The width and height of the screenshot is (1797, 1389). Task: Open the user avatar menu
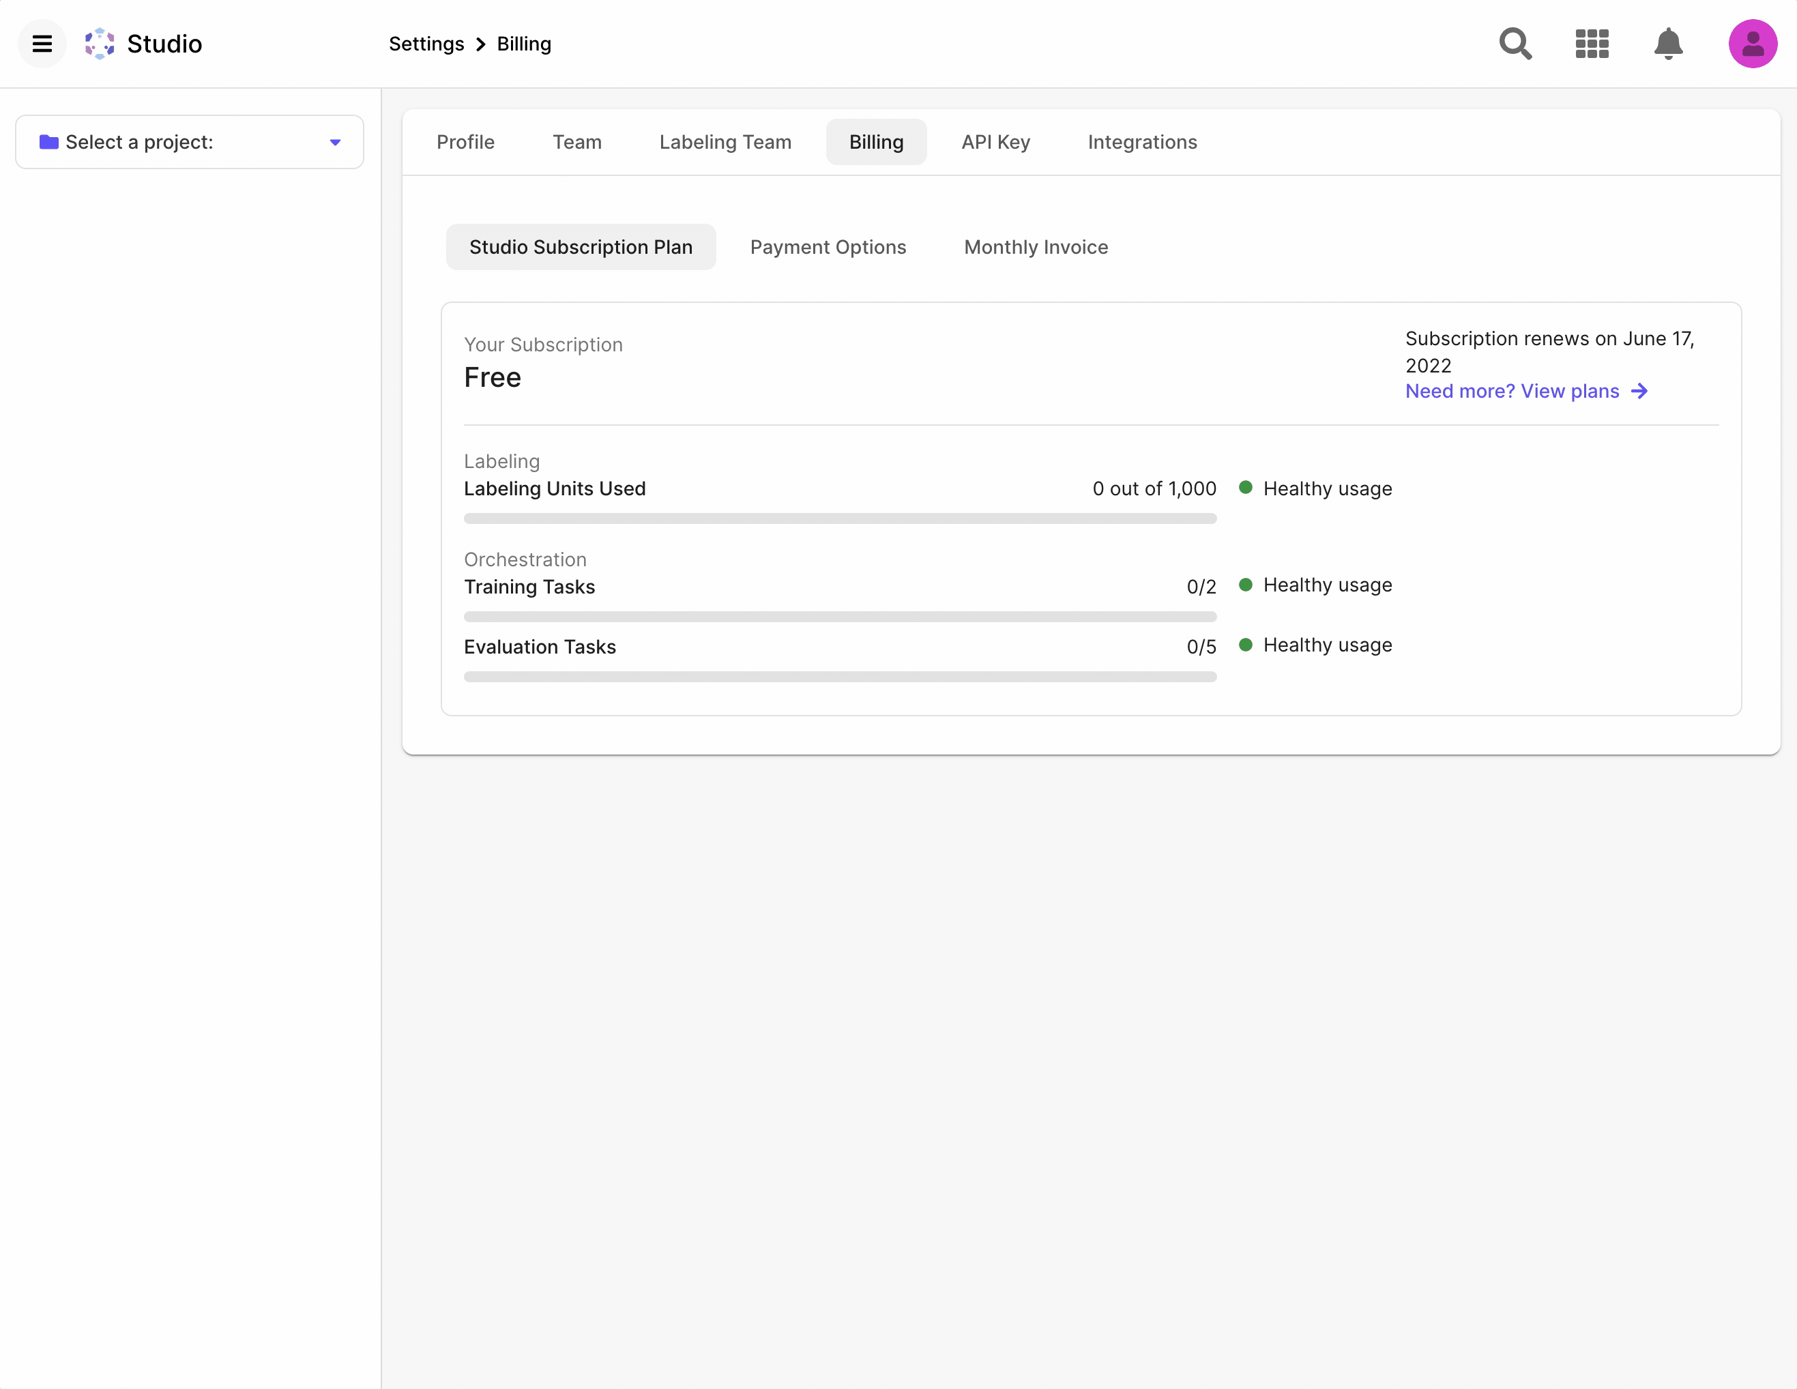(1752, 44)
